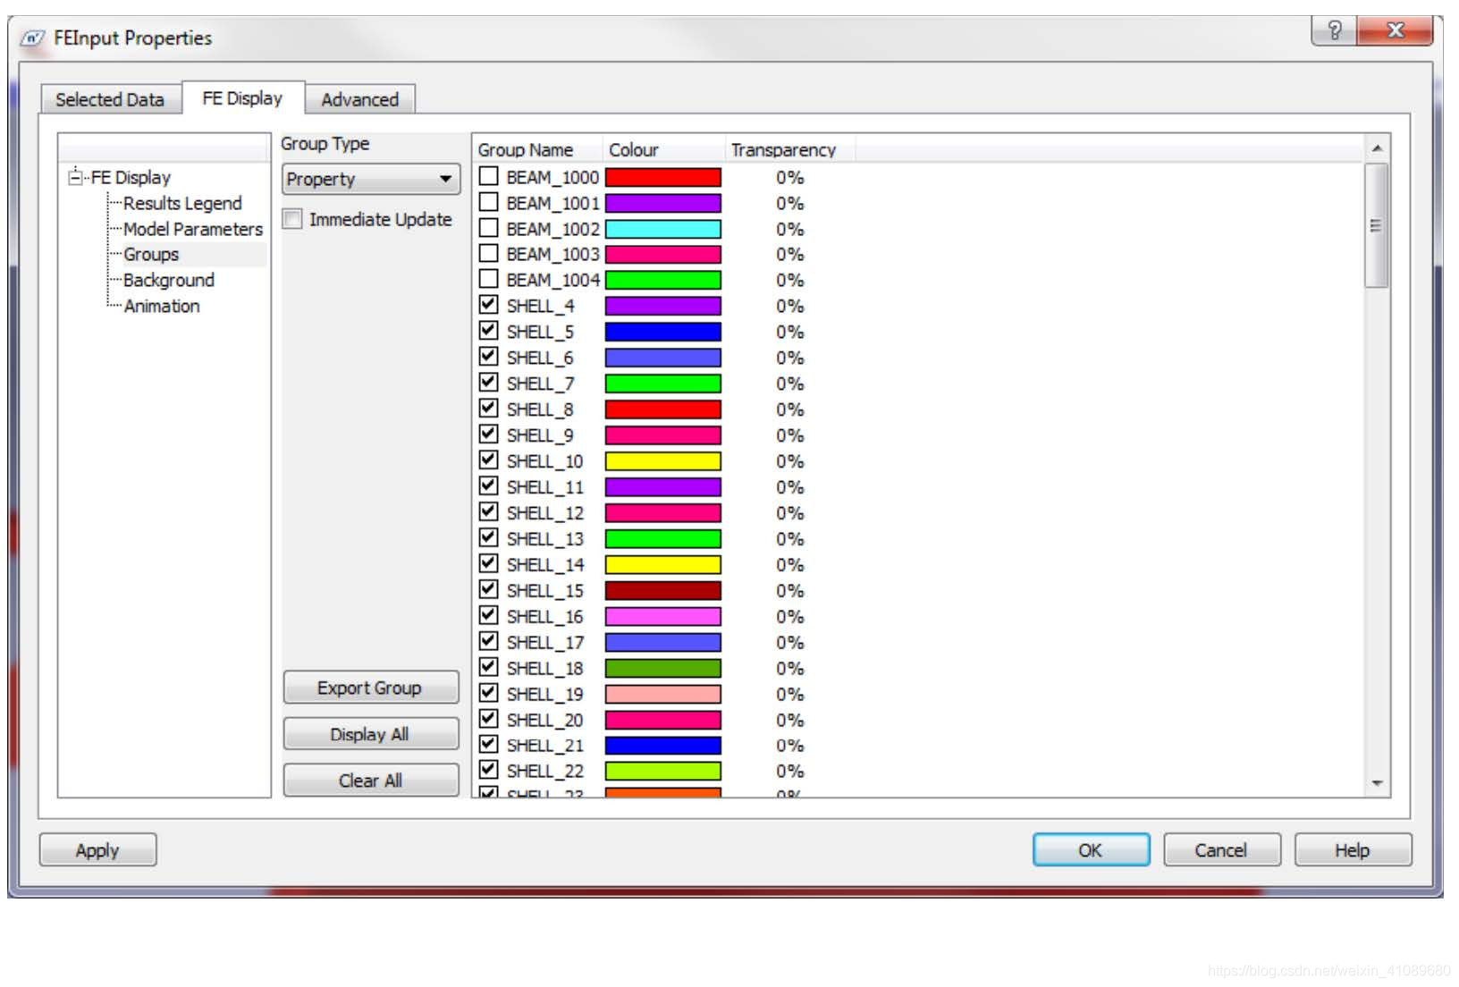Click the Group Name column header
The height and width of the screenshot is (987, 1459).
[x=537, y=149]
